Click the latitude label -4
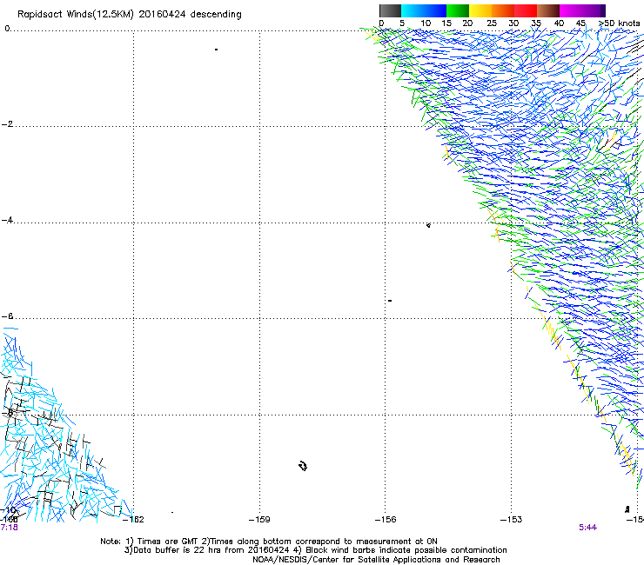Image resolution: width=644 pixels, height=565 pixels. 7,220
